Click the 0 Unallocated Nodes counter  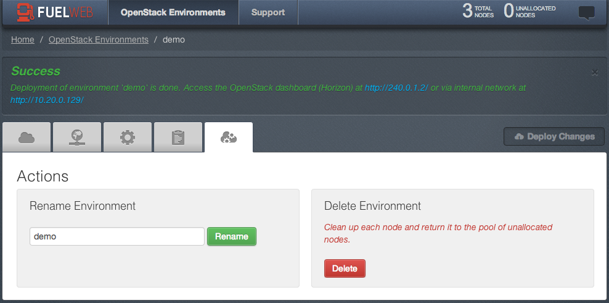[x=529, y=11]
